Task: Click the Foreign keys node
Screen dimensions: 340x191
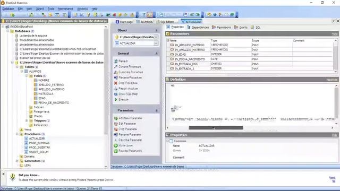Action: [x=41, y=112]
